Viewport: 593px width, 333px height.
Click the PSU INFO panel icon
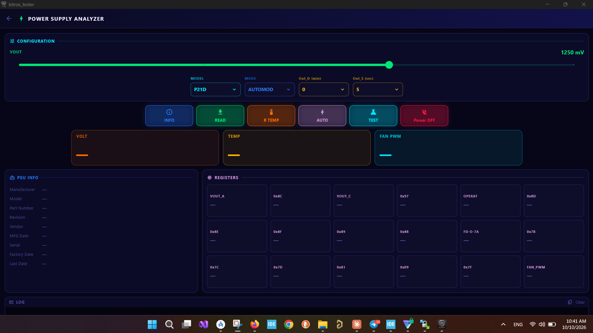tap(12, 178)
